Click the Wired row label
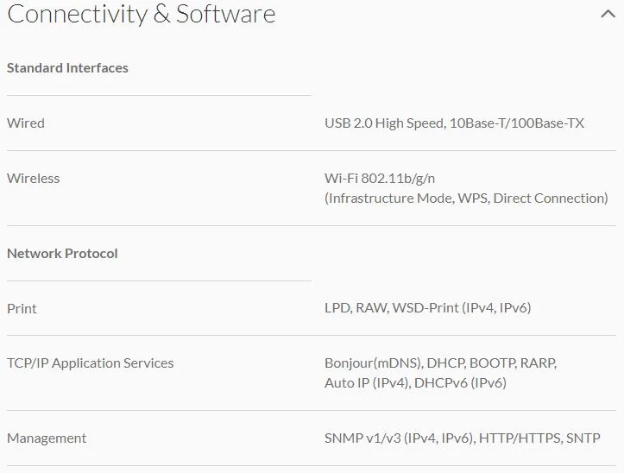The height and width of the screenshot is (473, 624). coord(26,123)
